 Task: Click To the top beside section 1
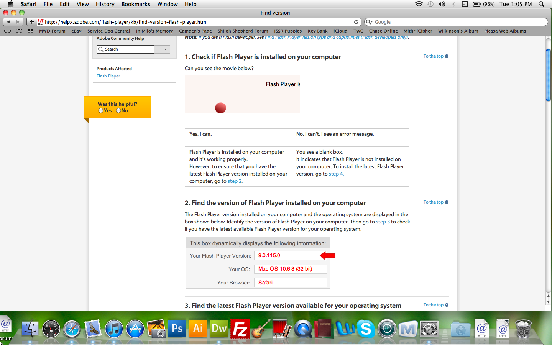coord(436,56)
